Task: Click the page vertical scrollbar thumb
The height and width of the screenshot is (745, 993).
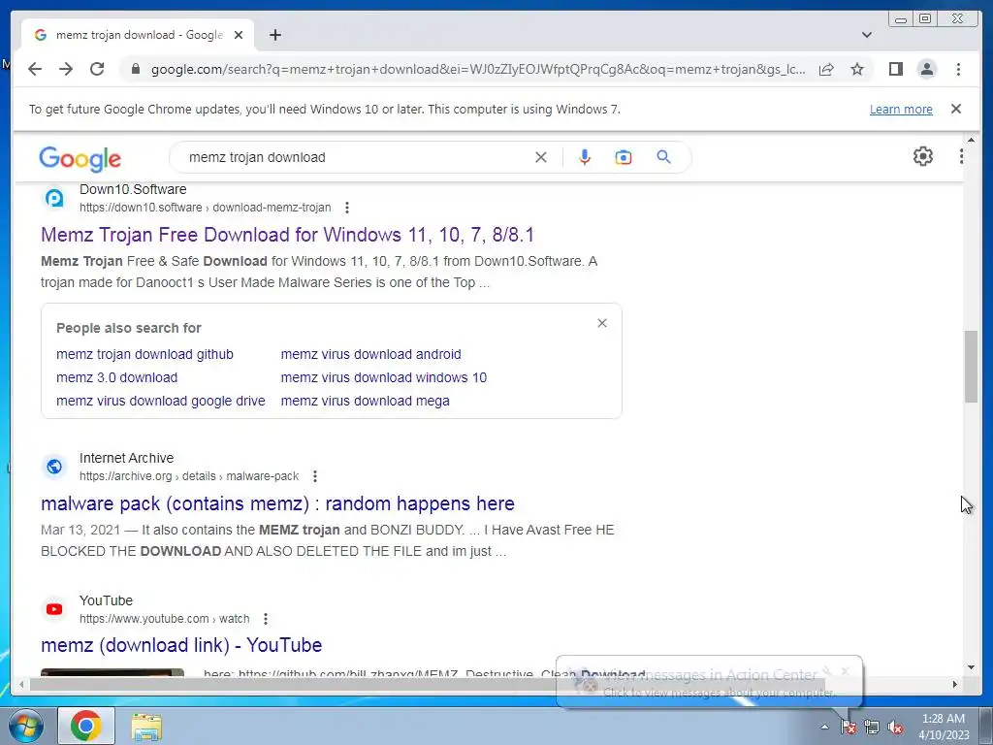Action: [x=971, y=366]
